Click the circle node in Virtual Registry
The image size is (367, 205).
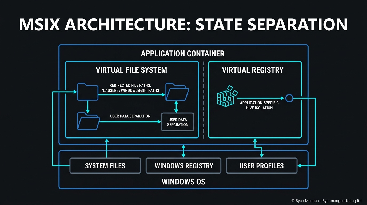(289, 98)
